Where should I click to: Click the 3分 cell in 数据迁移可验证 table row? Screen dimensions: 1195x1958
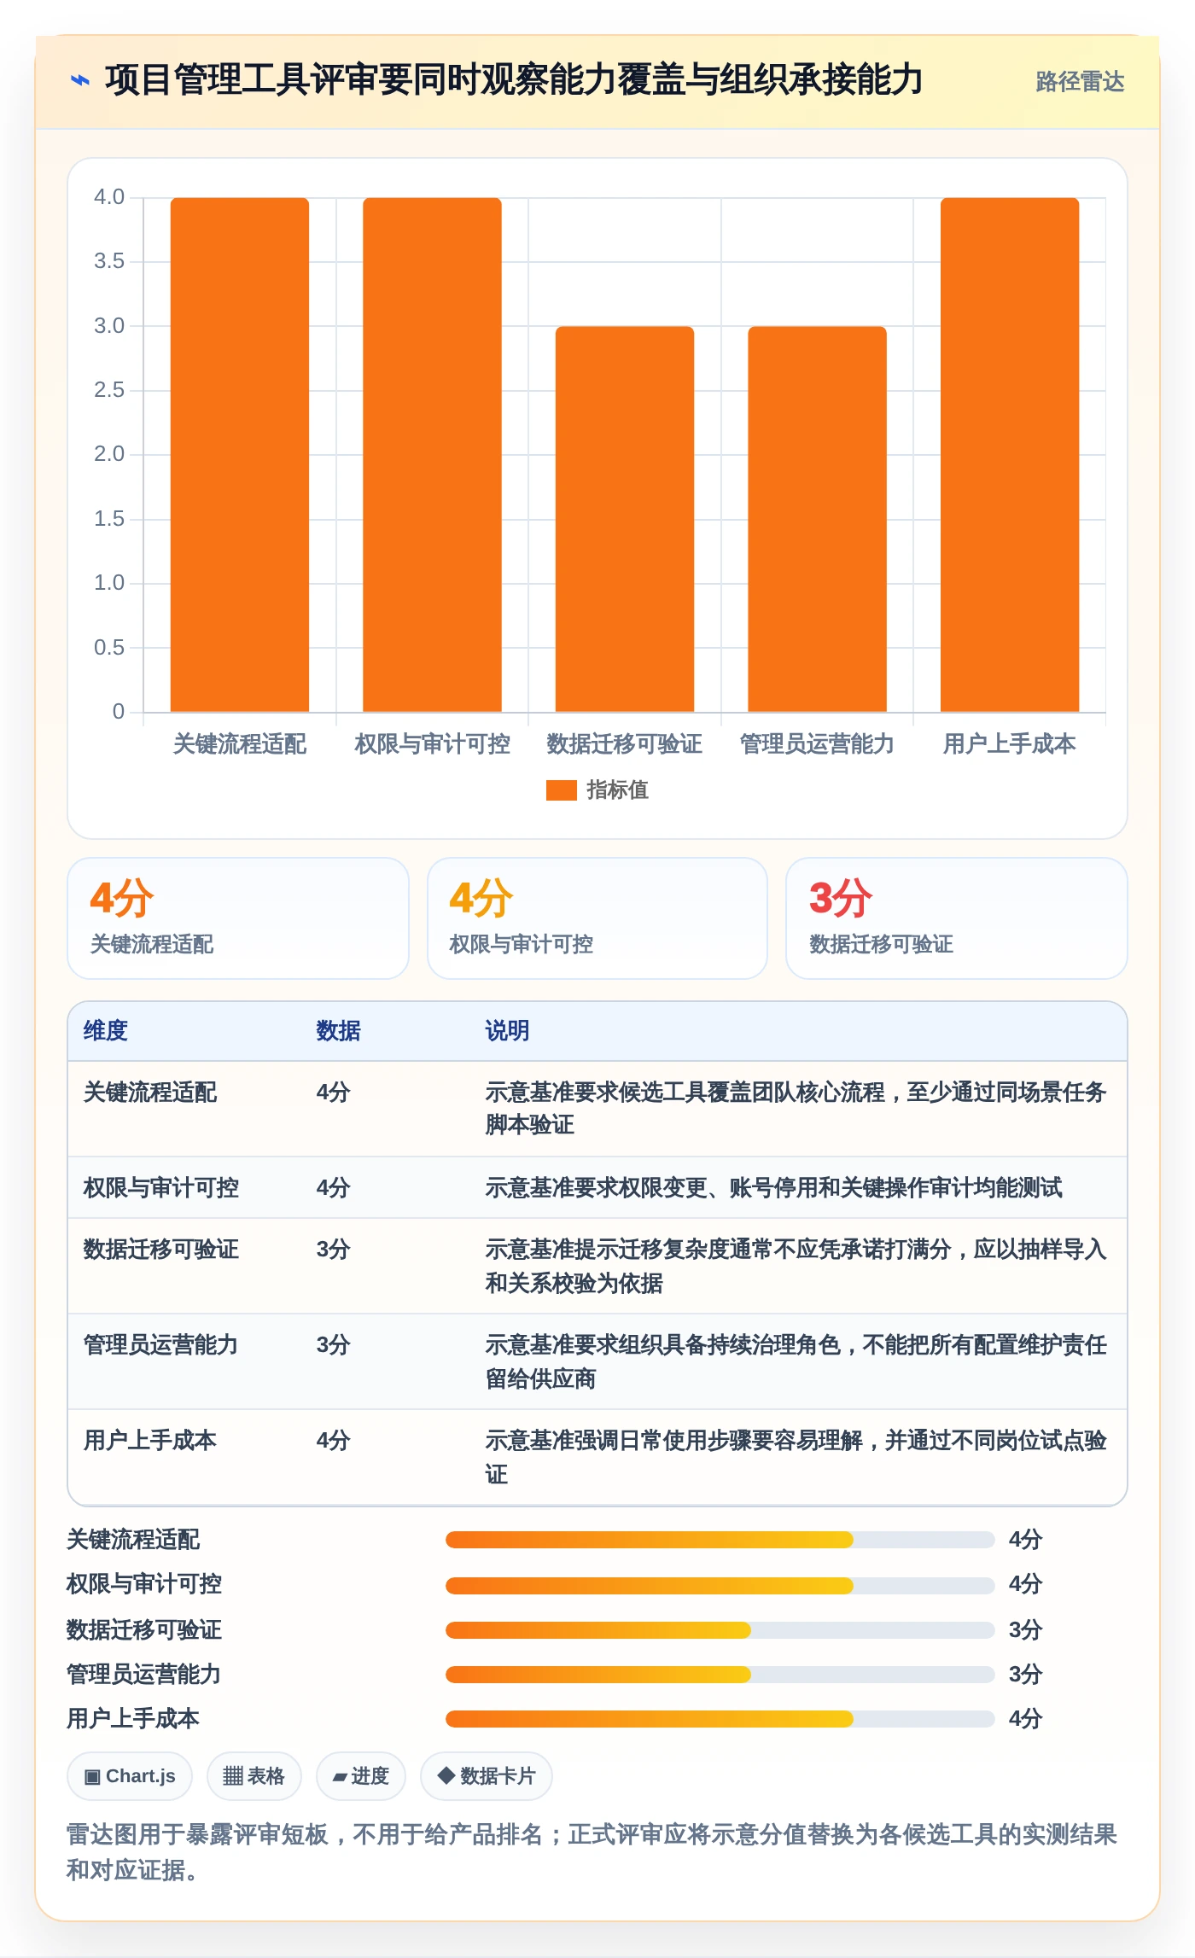tap(334, 1250)
